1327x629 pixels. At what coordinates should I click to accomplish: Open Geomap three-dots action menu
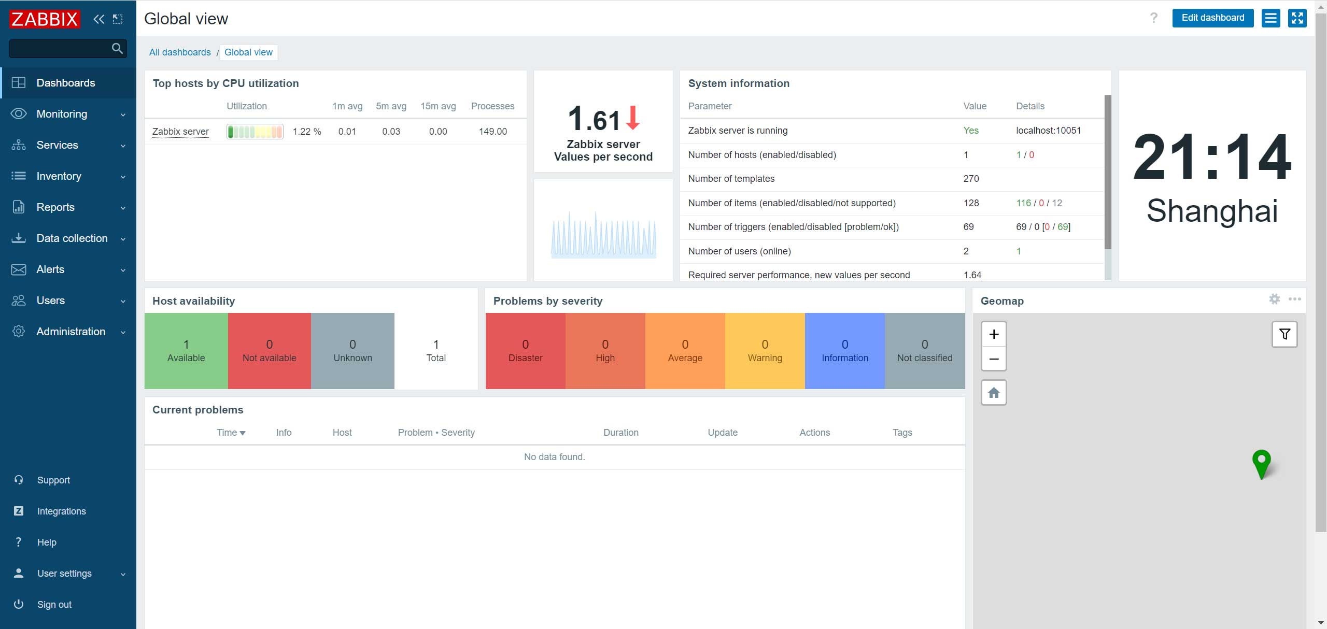tap(1294, 299)
